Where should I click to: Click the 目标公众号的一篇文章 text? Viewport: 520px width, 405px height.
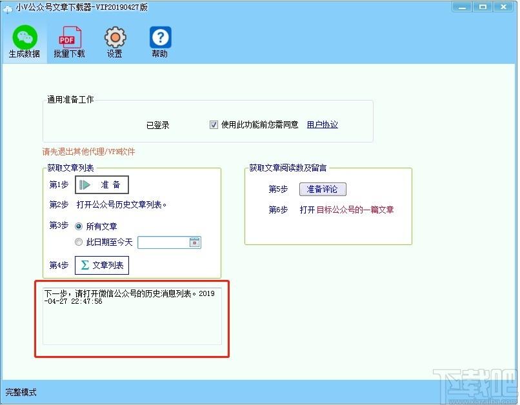(x=355, y=210)
